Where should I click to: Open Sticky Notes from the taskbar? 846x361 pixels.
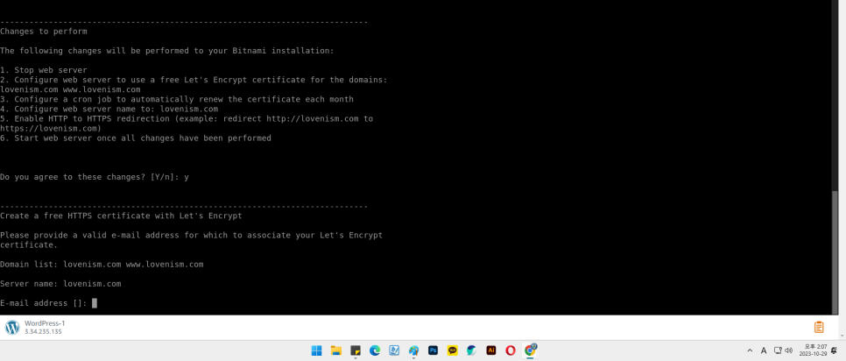click(x=356, y=350)
